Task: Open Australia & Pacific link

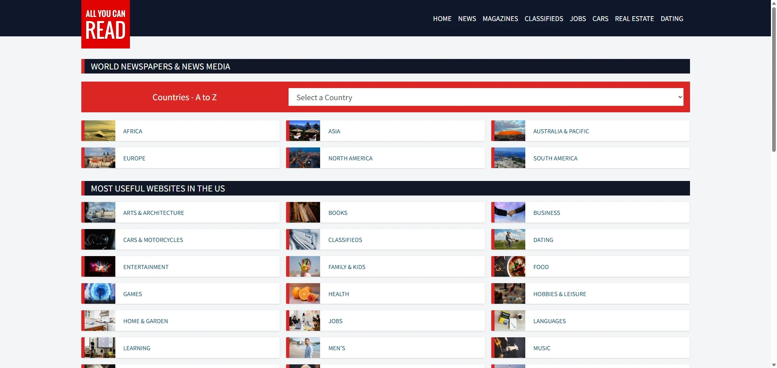Action: point(561,131)
